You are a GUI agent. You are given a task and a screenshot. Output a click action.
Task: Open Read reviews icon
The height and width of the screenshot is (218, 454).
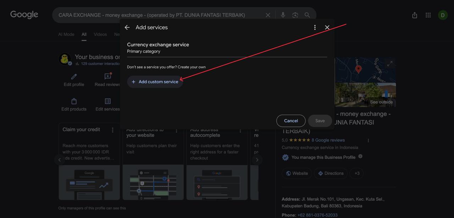(x=108, y=76)
